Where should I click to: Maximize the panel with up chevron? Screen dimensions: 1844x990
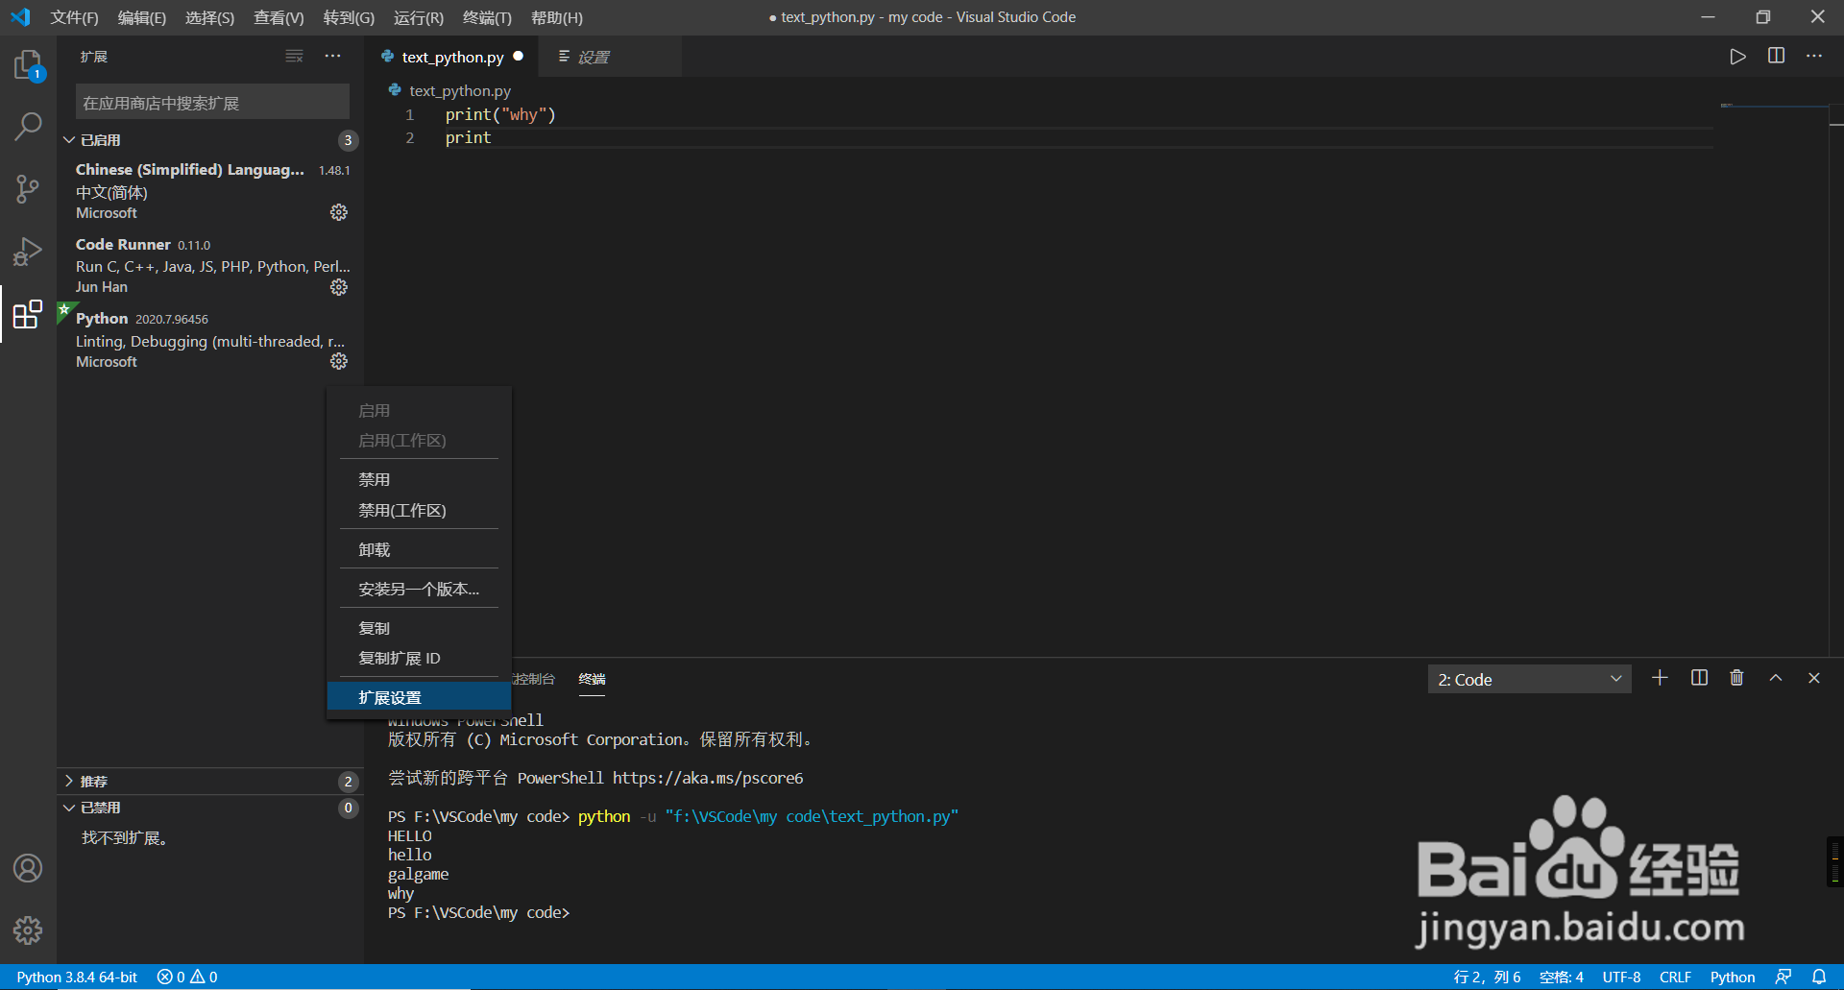tap(1776, 678)
